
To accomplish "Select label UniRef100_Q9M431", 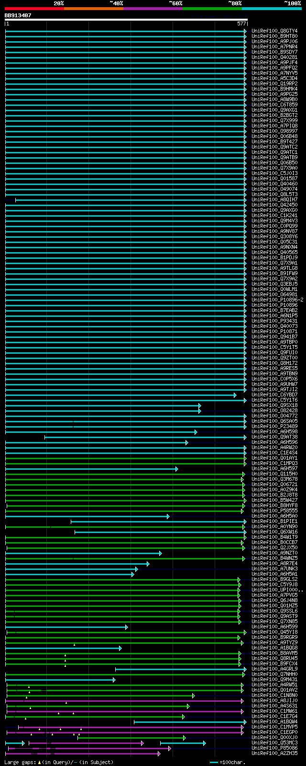I will pyautogui.click(x=274, y=679).
